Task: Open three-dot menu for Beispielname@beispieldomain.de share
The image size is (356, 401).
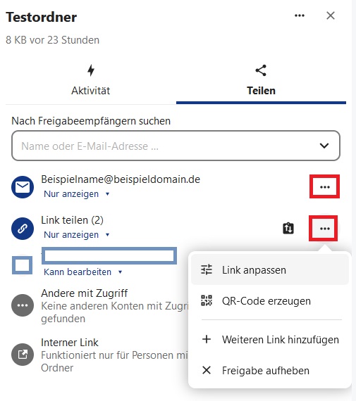Action: pos(324,186)
